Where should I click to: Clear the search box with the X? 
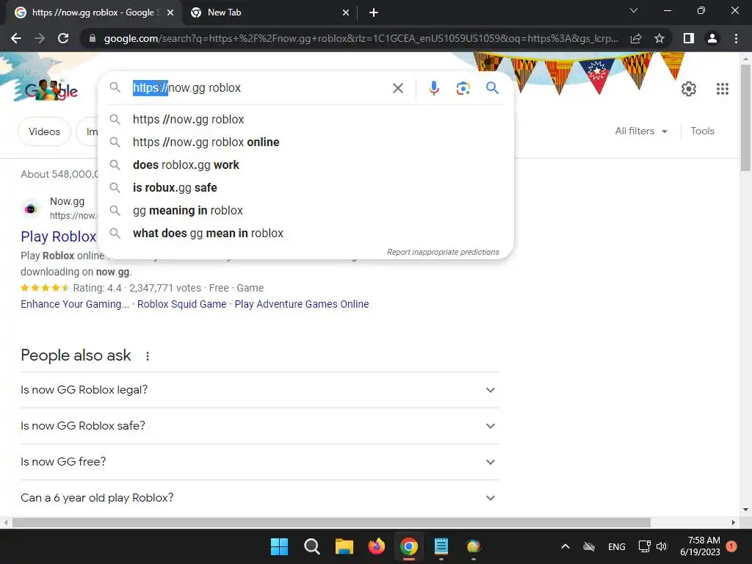click(397, 88)
